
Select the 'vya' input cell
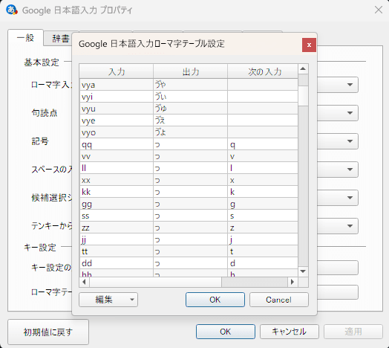[x=117, y=85]
